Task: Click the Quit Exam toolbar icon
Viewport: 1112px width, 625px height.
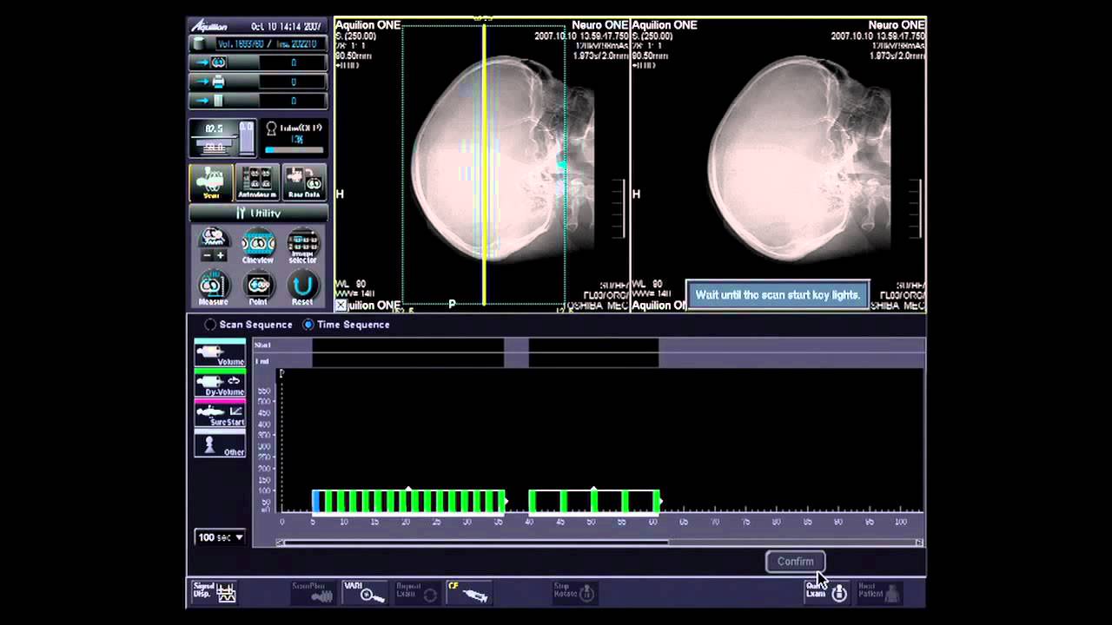Action: click(x=826, y=592)
